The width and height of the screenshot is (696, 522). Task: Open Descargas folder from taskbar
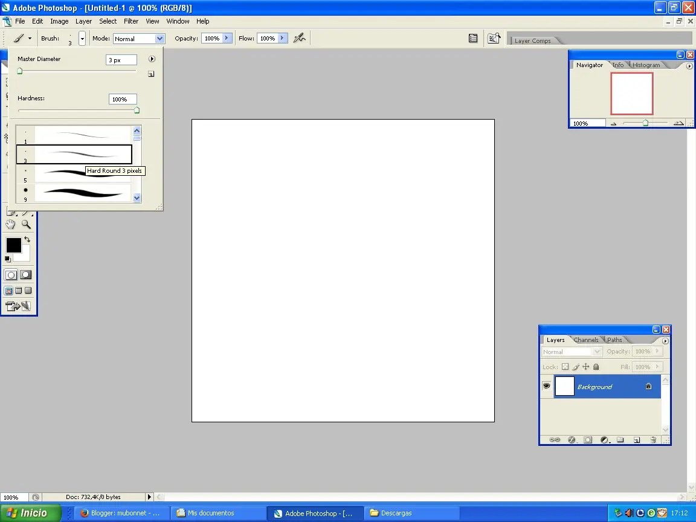pos(411,513)
